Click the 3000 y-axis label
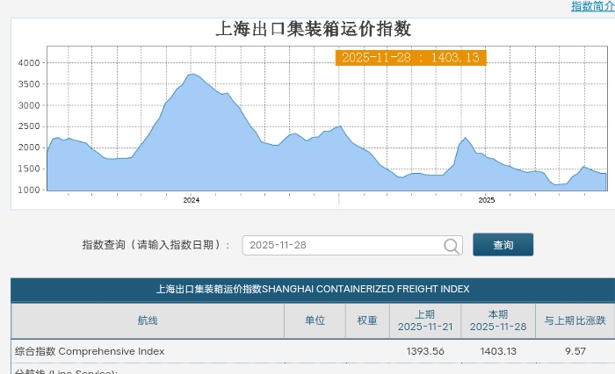The height and width of the screenshot is (374, 615). click(29, 105)
